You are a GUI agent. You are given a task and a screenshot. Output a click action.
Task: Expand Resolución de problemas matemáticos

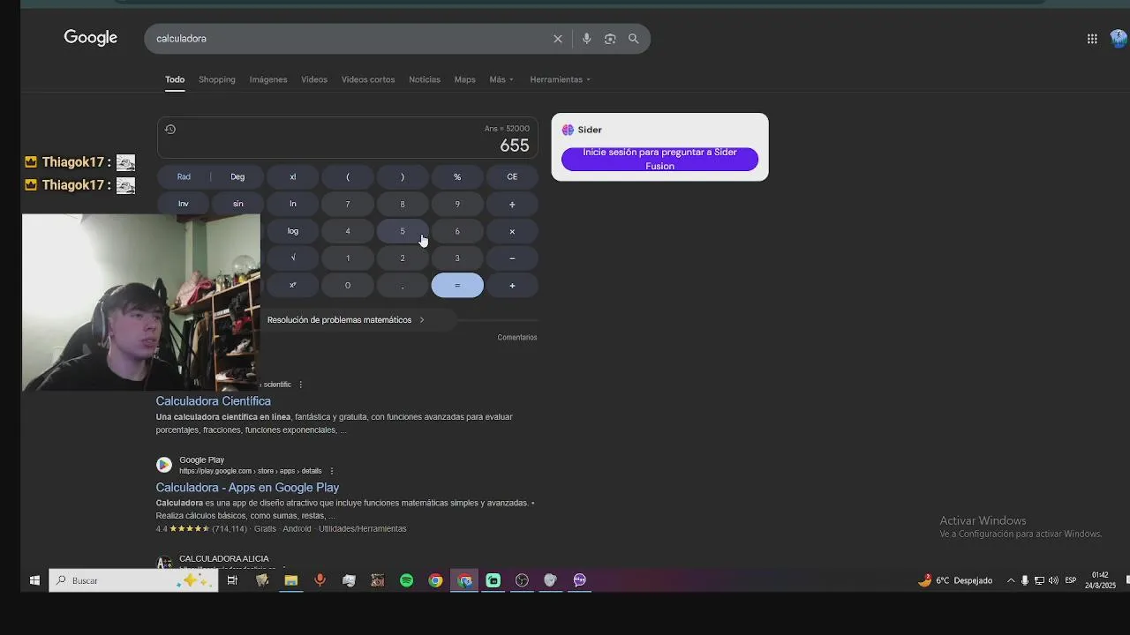point(346,320)
